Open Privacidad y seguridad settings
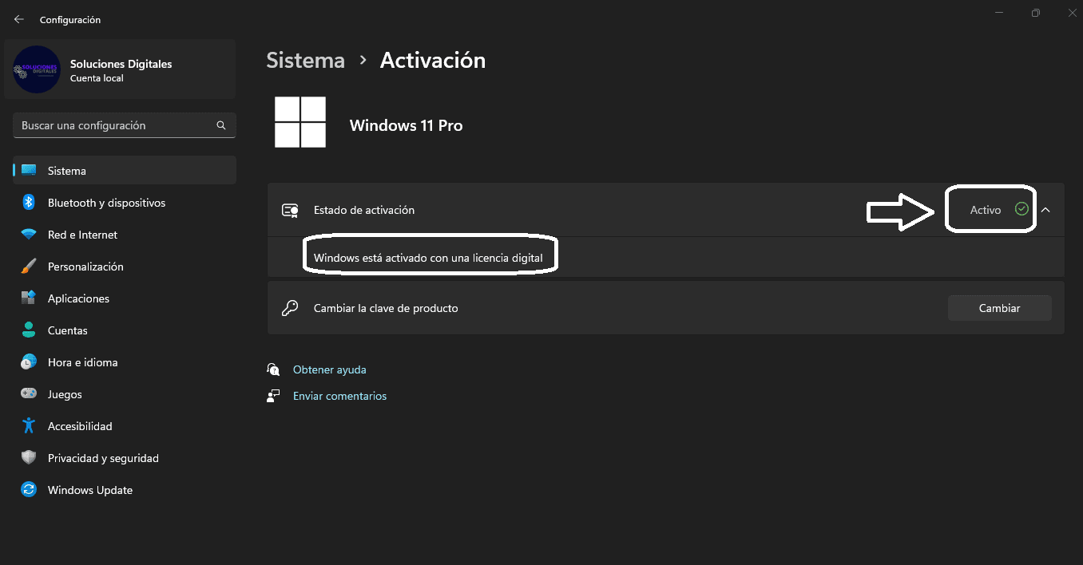This screenshot has width=1083, height=565. coord(125,458)
